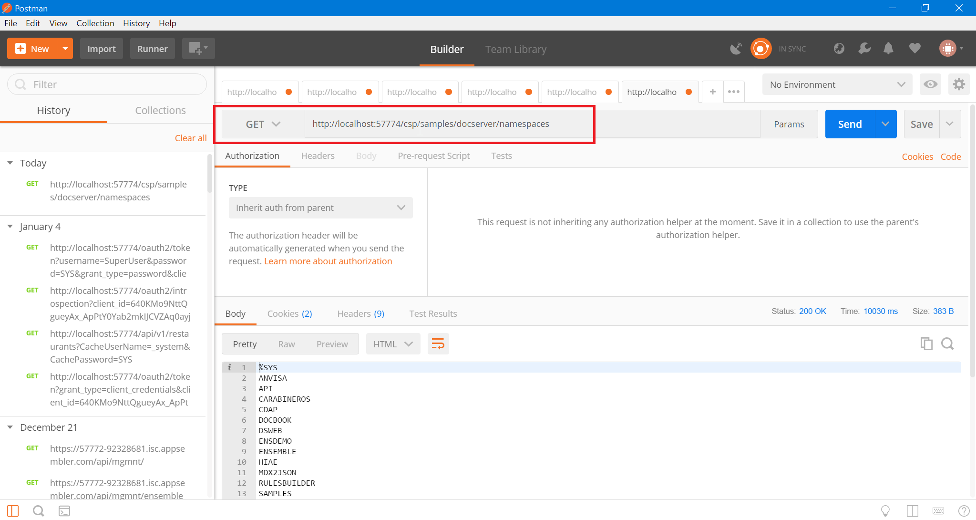Open the GET method dropdown
The image size is (976, 520).
click(x=263, y=124)
